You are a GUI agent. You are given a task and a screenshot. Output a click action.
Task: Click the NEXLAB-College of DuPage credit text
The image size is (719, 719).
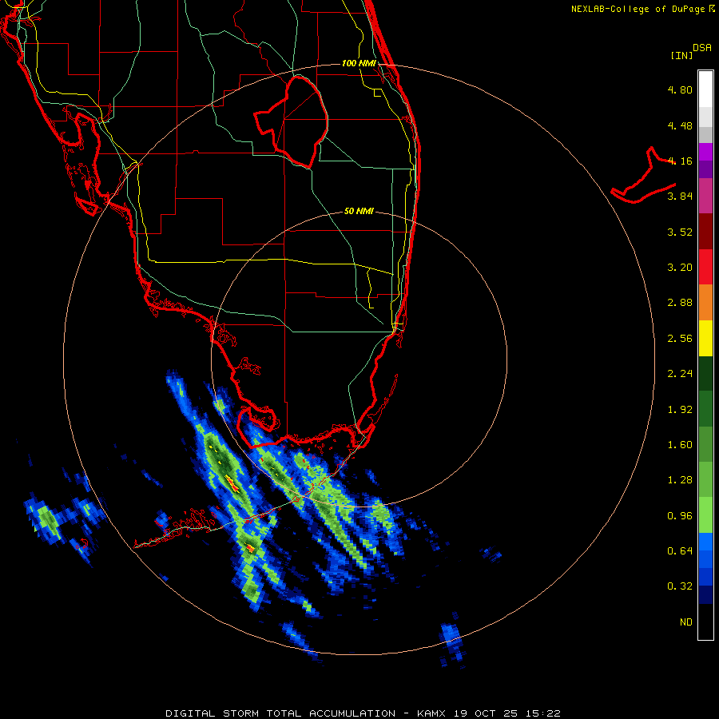[638, 9]
